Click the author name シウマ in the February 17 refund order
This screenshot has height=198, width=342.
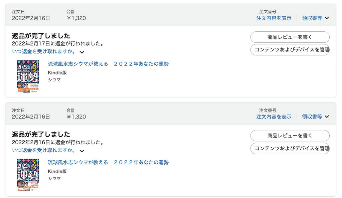tap(54, 80)
